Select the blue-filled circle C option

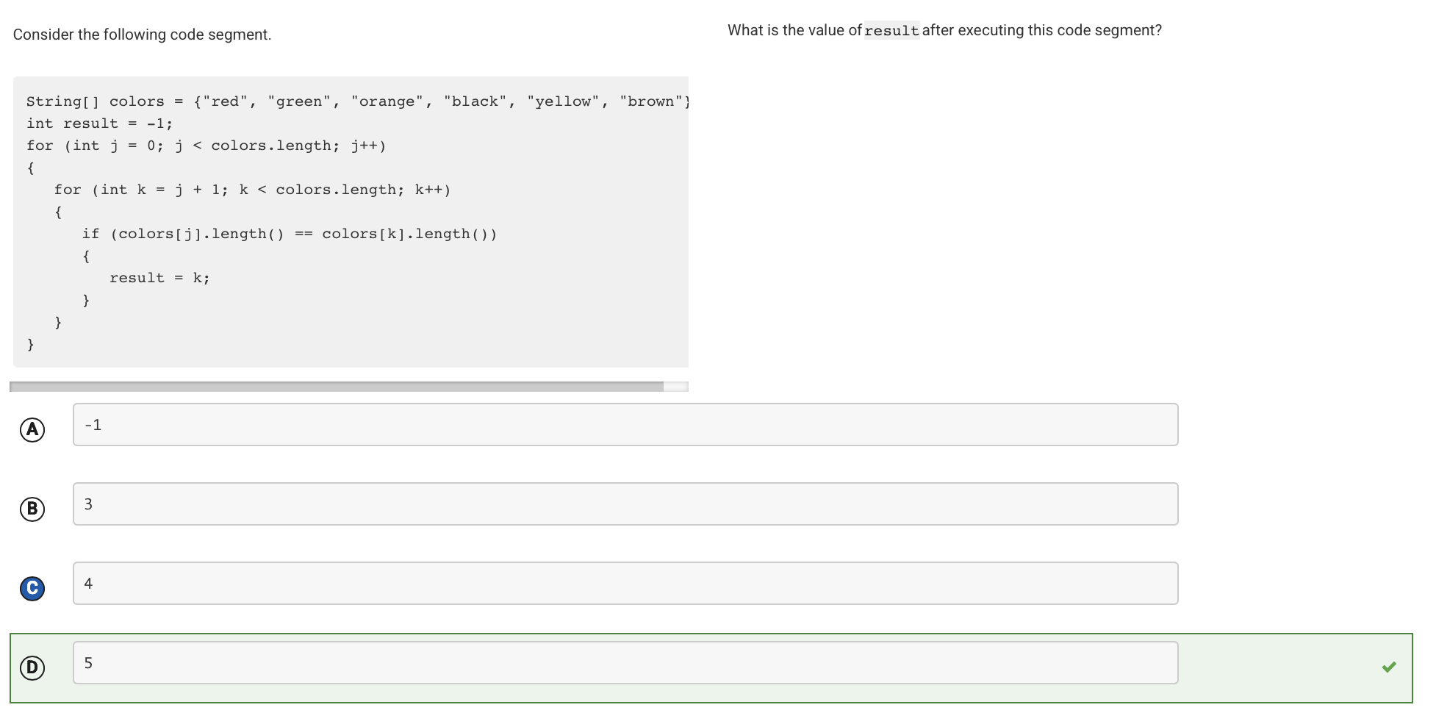[32, 588]
